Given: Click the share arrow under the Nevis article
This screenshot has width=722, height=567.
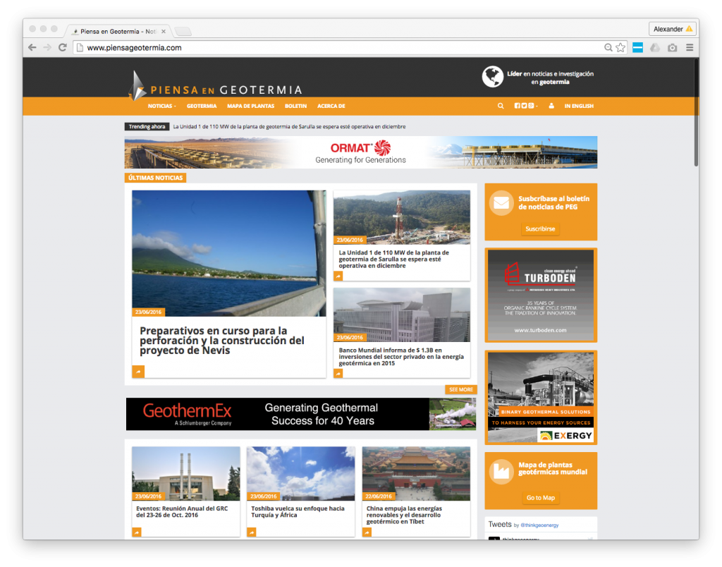Looking at the screenshot, I should pos(138,371).
